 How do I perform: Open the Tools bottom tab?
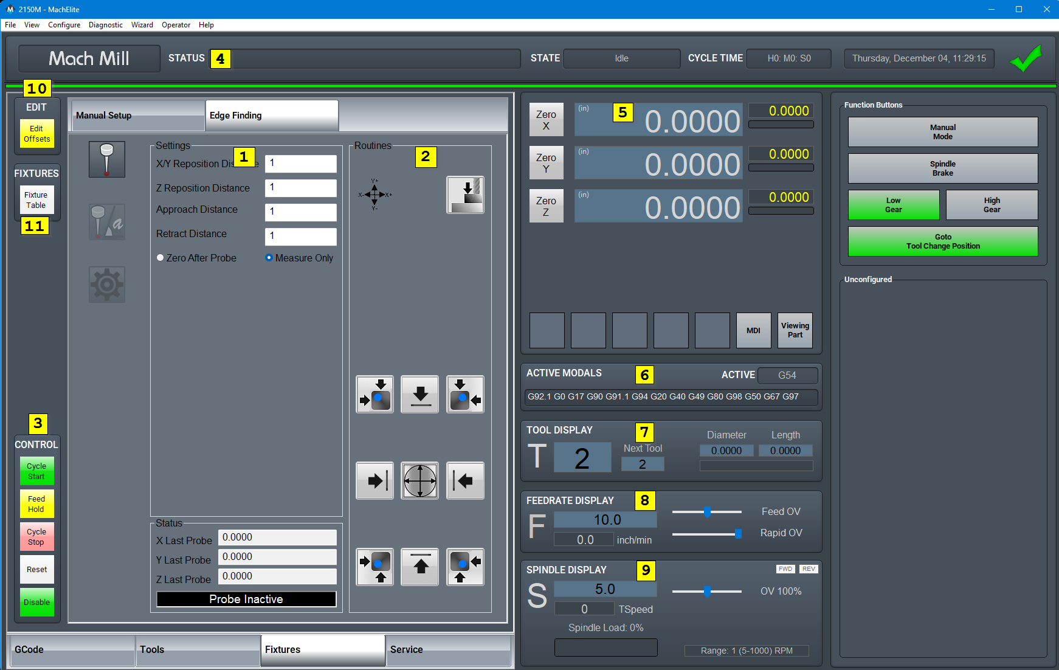pos(198,650)
